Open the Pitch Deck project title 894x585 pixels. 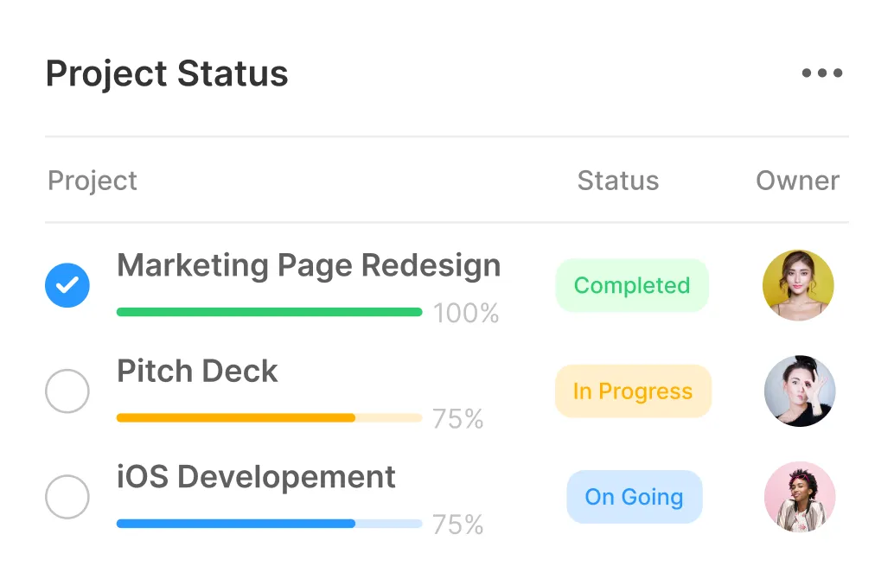[198, 372]
